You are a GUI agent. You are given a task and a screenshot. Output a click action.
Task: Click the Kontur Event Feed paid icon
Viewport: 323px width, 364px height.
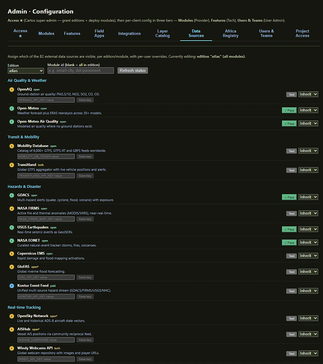[12, 286]
